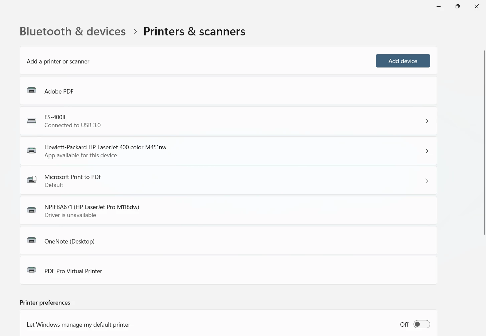Open Microsoft Print to PDF chevron arrow
Viewport: 486px width, 336px height.
tap(427, 181)
